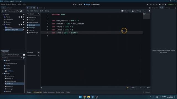Open the TileSet bottom panel
177x99 pixels.
pos(68,92)
